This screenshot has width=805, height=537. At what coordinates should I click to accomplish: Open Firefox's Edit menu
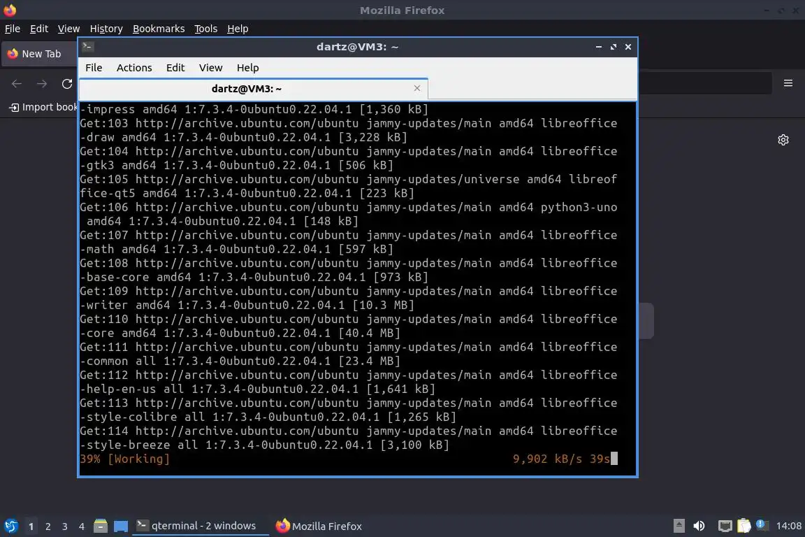pyautogui.click(x=39, y=29)
